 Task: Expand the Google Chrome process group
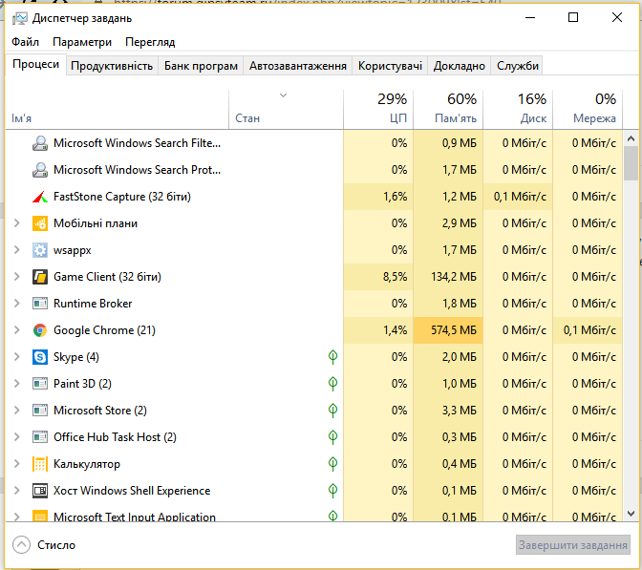coord(17,330)
